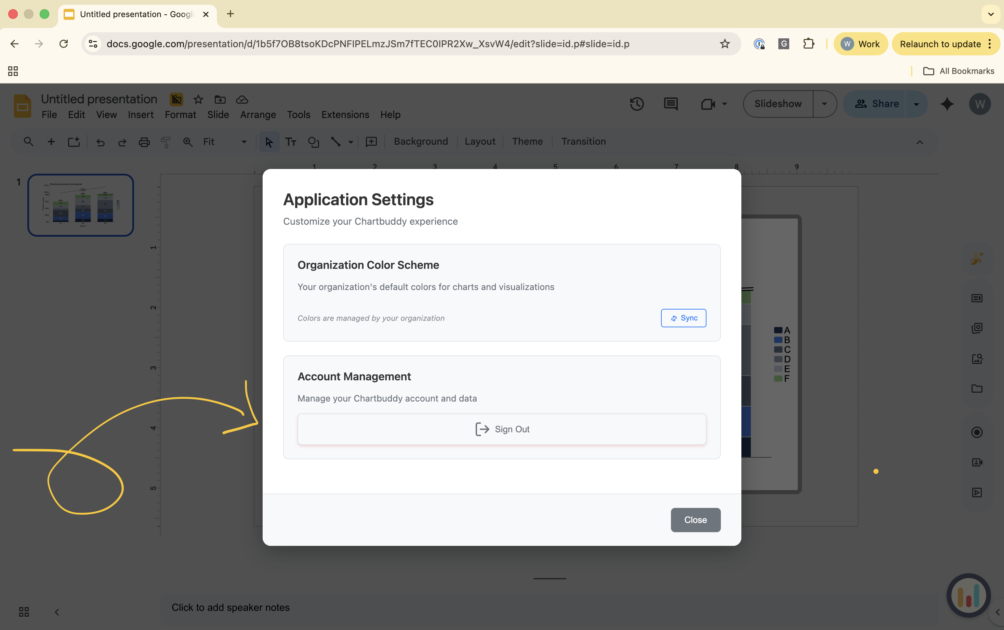Close the Application Settings dialog
The image size is (1004, 630).
(x=695, y=520)
